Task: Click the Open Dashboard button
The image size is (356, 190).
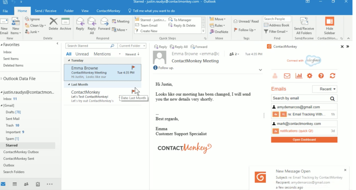Action: coord(304,140)
